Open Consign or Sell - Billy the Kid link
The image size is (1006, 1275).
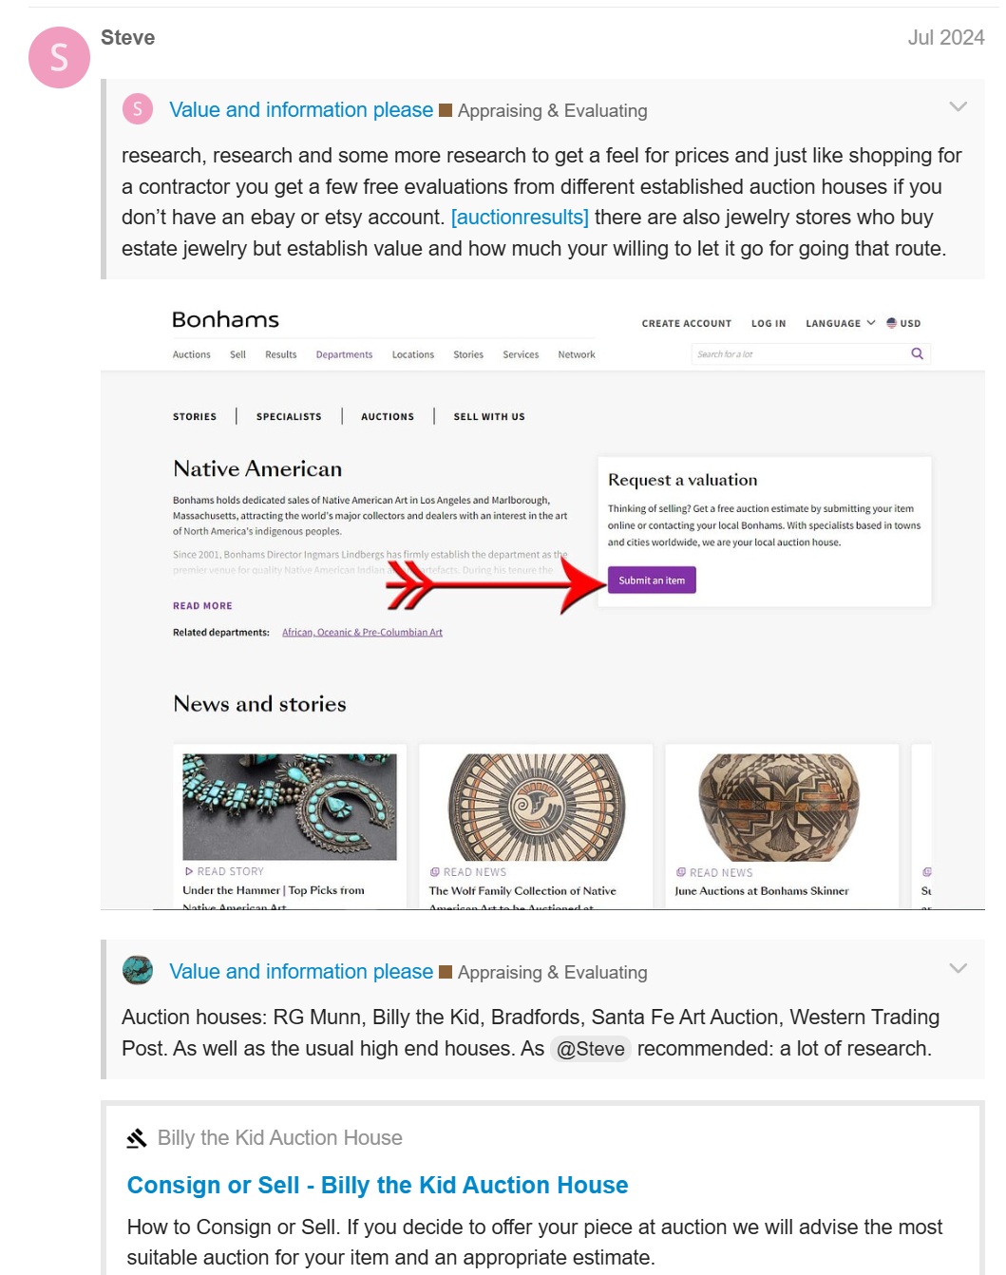click(377, 1185)
